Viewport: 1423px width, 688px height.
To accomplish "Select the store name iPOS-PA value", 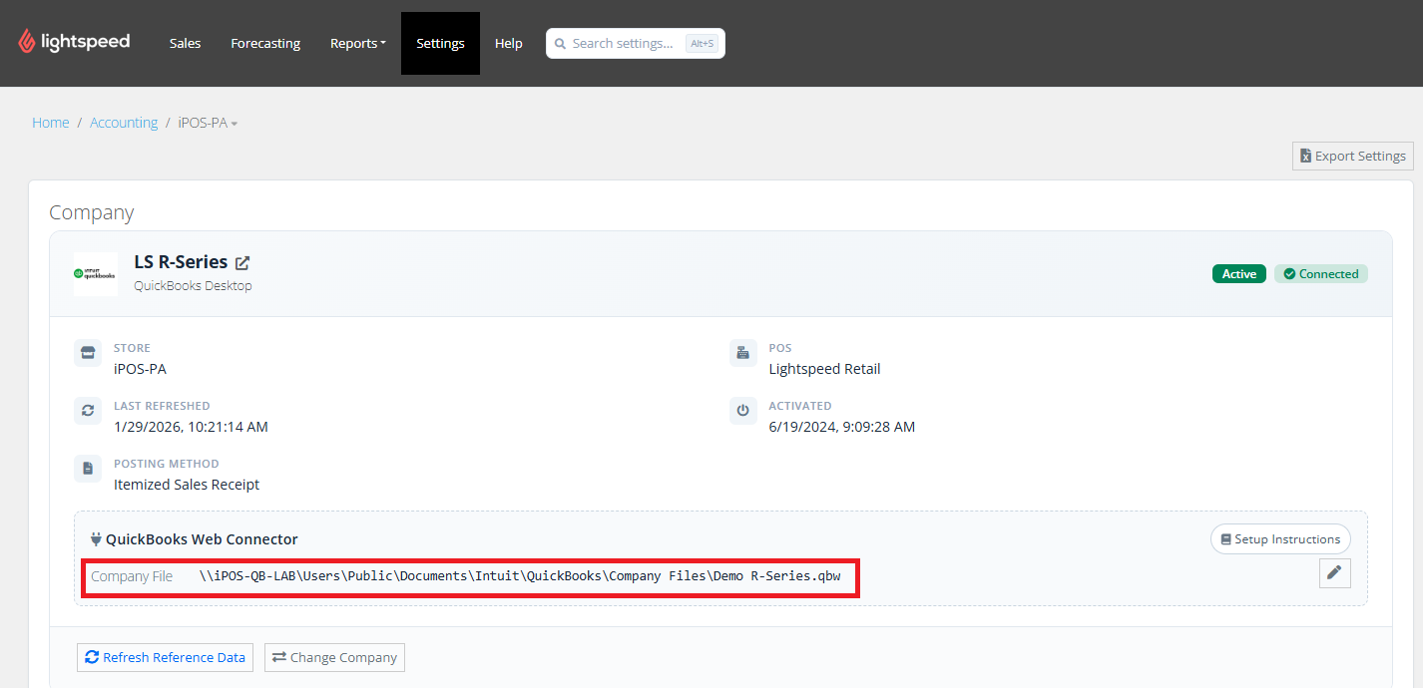I will coord(140,369).
